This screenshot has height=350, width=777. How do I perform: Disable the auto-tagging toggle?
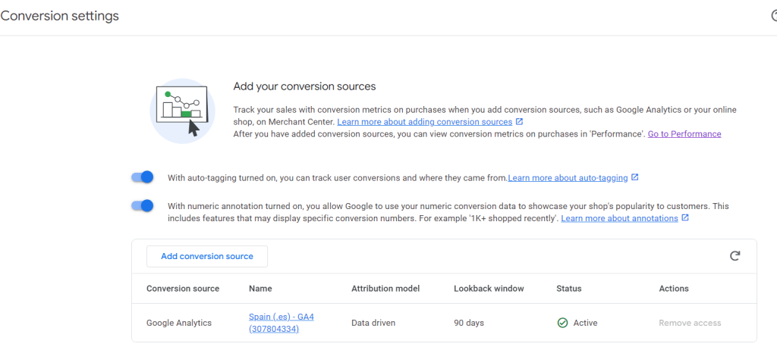point(143,177)
